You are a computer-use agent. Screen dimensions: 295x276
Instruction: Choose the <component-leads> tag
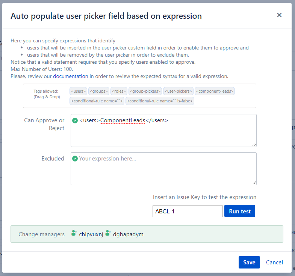215,91
